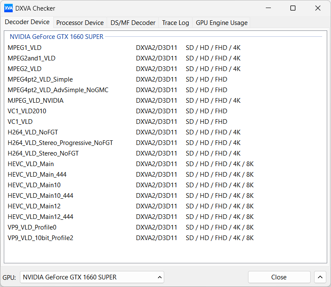This screenshot has width=331, height=287.
Task: Select the VP9_VLD_Profile0 row
Action: point(165,227)
